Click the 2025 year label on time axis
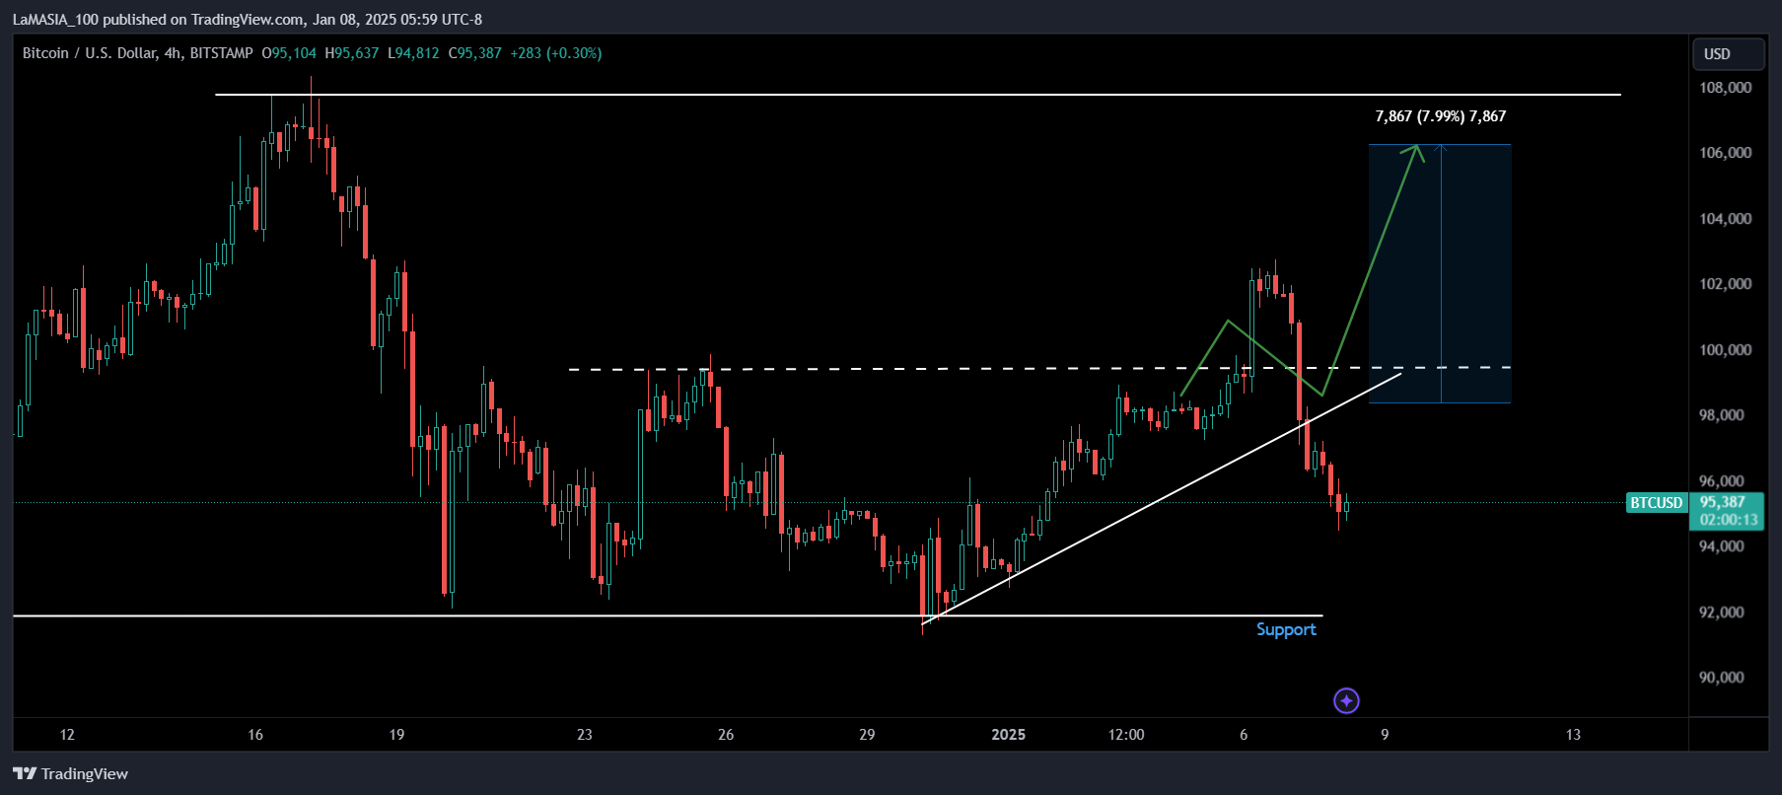The width and height of the screenshot is (1782, 795). 1008,735
